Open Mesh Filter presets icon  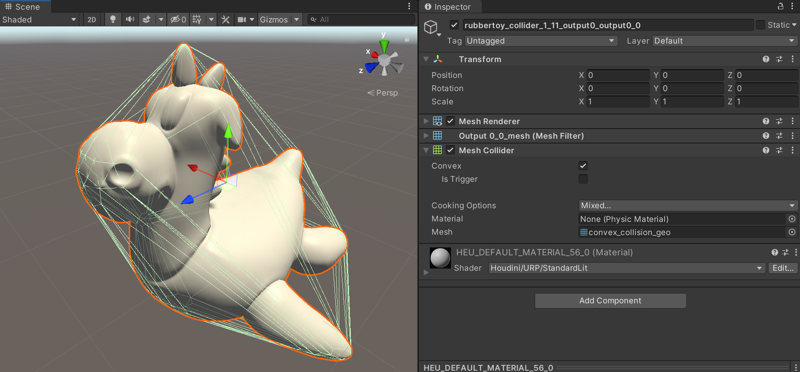pos(779,136)
